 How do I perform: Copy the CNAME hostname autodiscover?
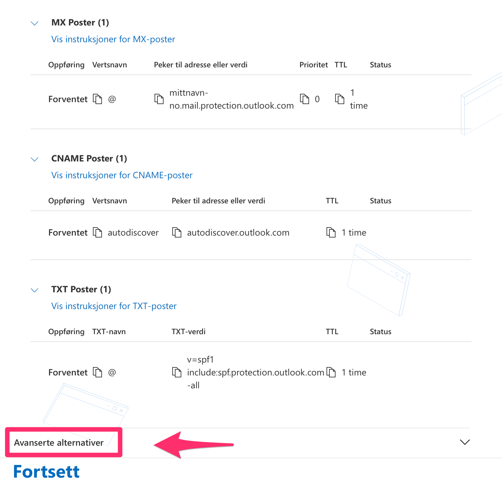[x=97, y=232]
